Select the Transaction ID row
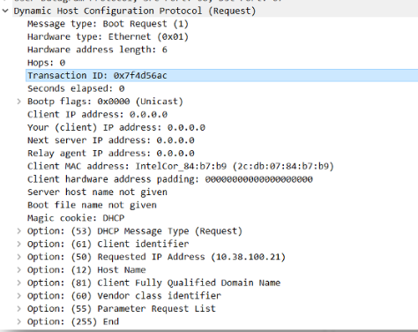 click(222, 76)
